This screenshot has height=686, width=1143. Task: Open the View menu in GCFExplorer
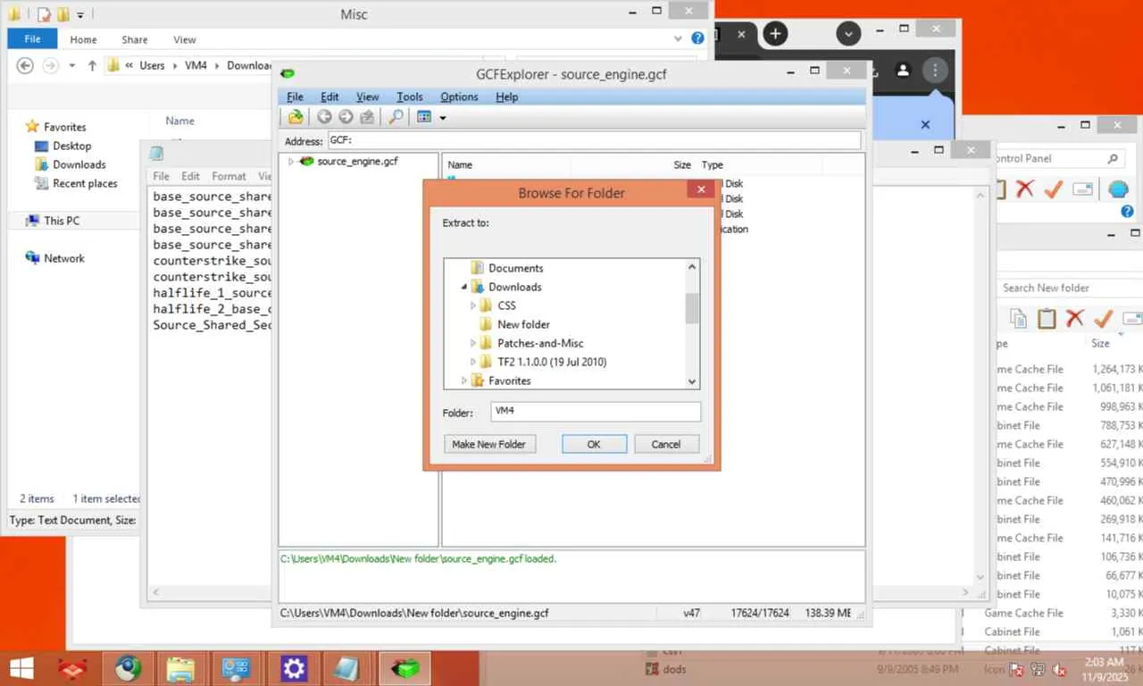(367, 96)
